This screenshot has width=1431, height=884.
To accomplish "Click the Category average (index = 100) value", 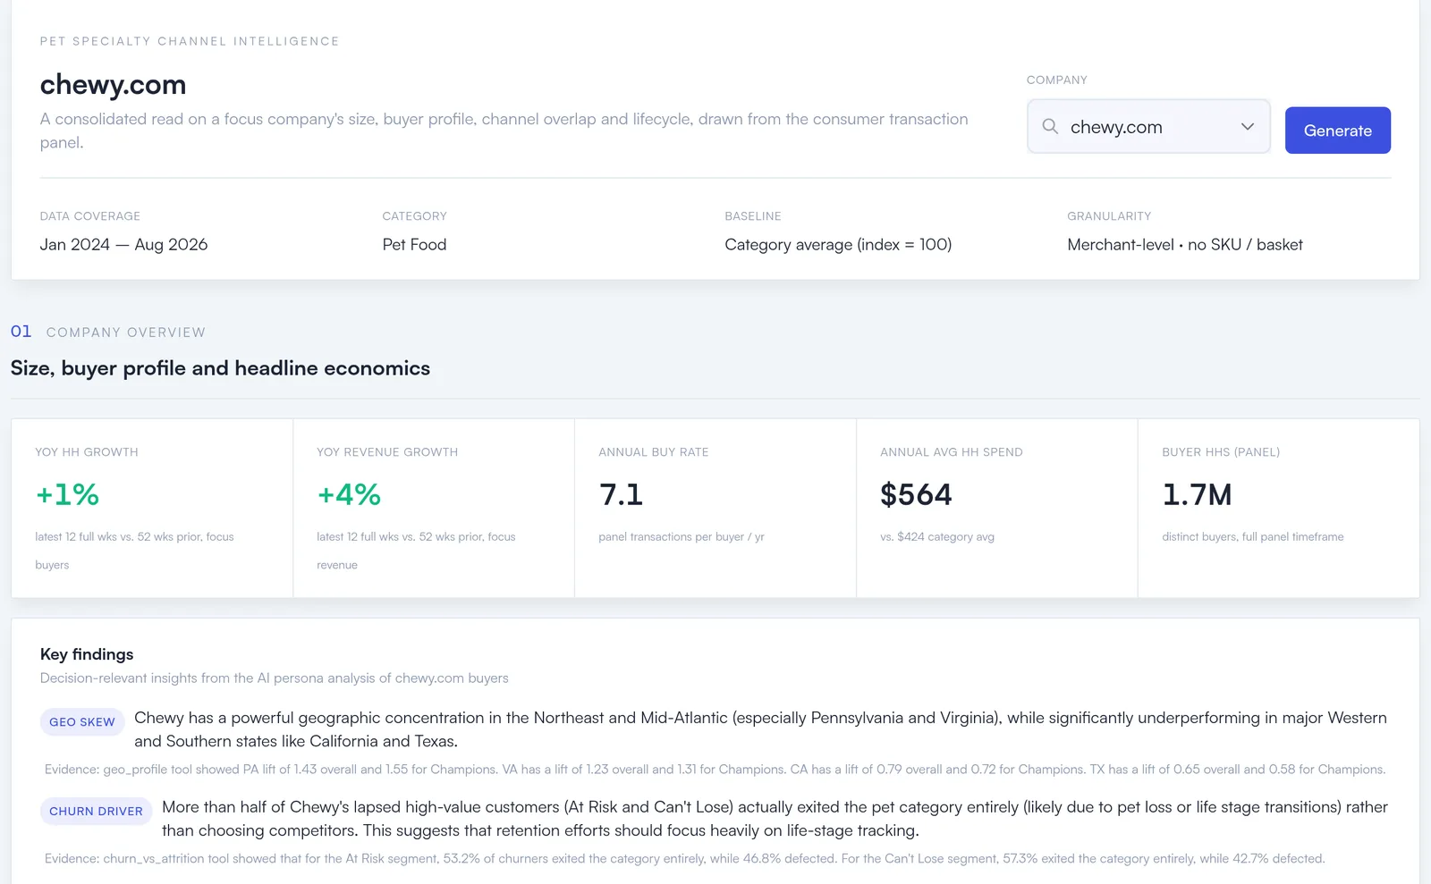I will [838, 244].
